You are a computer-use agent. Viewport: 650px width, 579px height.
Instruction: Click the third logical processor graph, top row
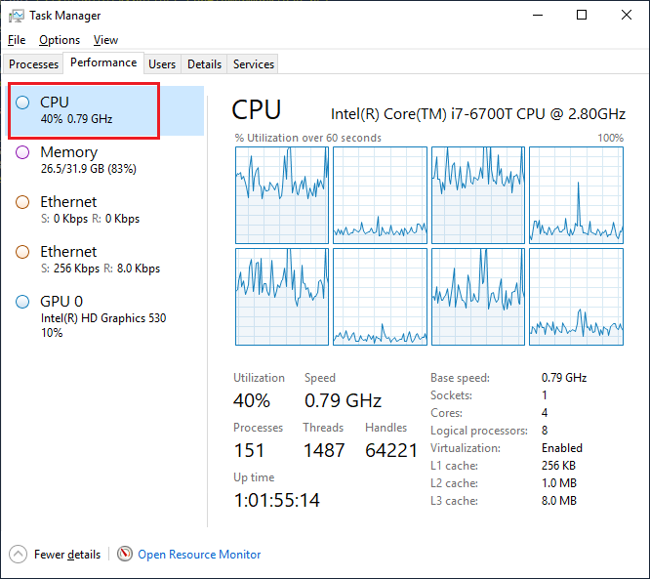pos(478,195)
